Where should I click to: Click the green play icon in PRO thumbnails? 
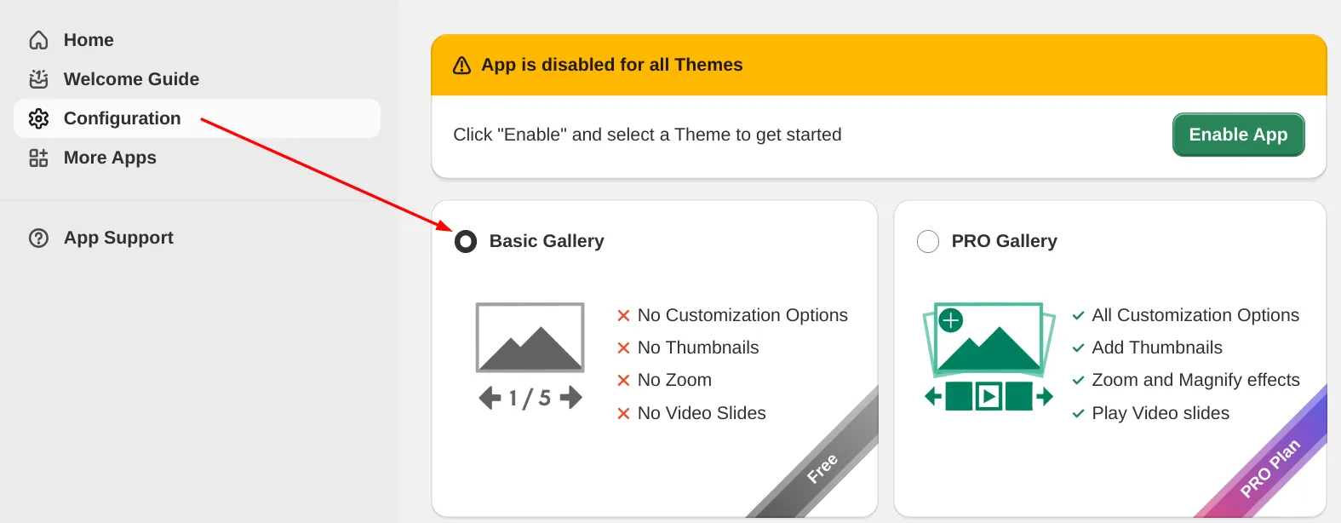pos(989,396)
